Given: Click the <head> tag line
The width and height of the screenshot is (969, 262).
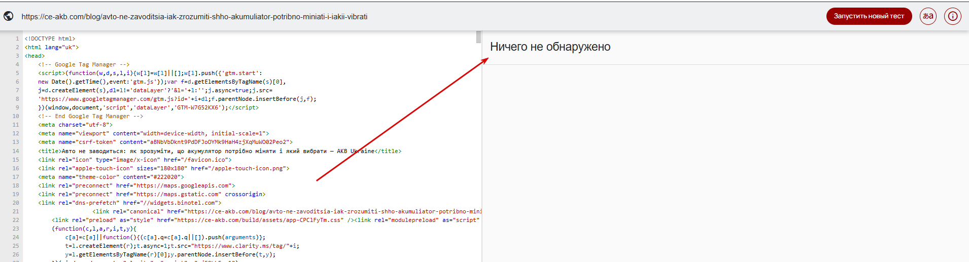Looking at the screenshot, I should click(x=34, y=56).
